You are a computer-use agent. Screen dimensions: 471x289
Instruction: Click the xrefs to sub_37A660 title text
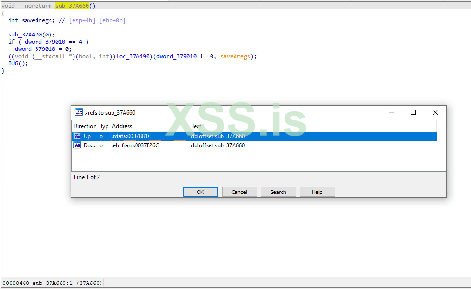(x=110, y=112)
